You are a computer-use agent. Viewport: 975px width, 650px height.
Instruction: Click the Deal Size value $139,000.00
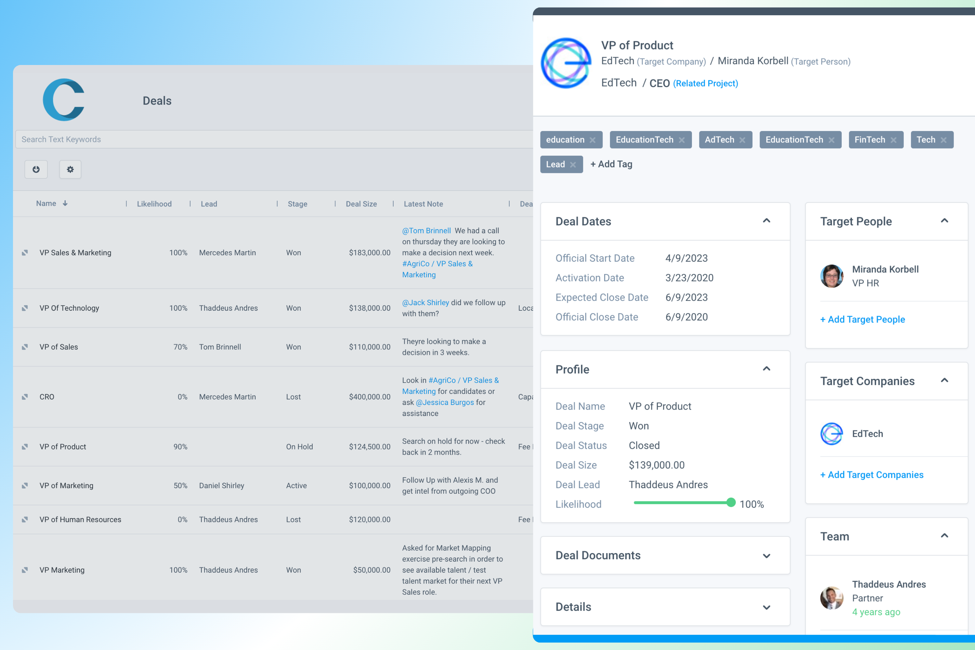(x=656, y=465)
